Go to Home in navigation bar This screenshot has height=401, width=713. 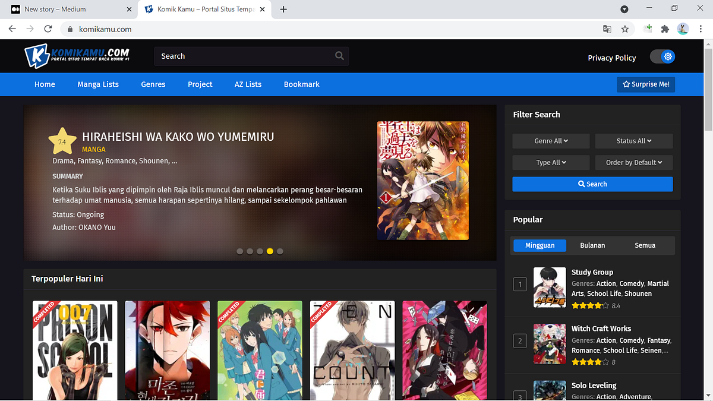(45, 84)
